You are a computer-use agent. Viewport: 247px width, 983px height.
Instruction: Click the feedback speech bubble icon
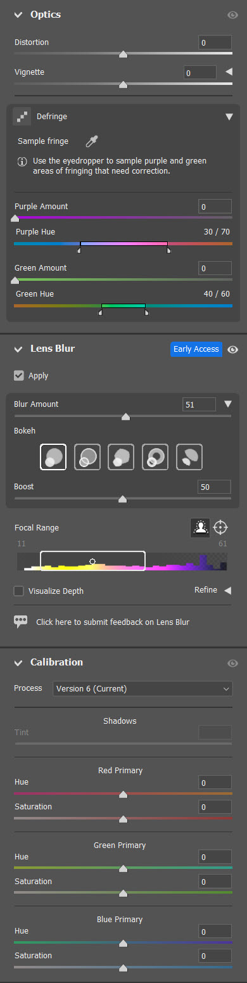pos(21,622)
